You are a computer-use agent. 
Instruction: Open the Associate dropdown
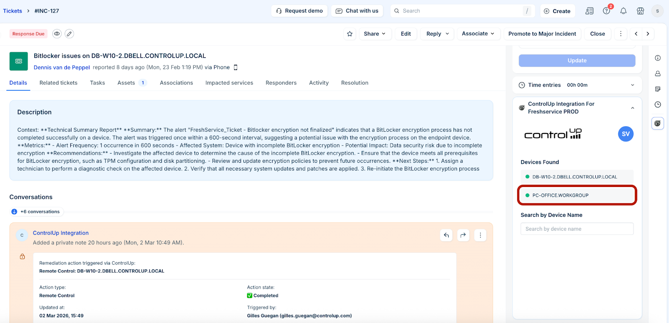pyautogui.click(x=478, y=34)
